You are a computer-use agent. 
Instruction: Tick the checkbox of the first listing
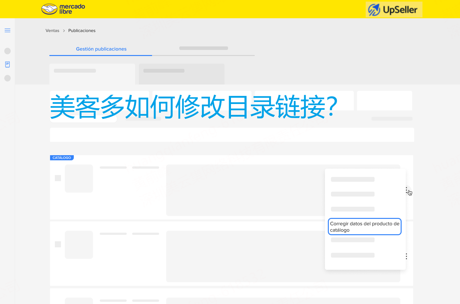tap(58, 178)
